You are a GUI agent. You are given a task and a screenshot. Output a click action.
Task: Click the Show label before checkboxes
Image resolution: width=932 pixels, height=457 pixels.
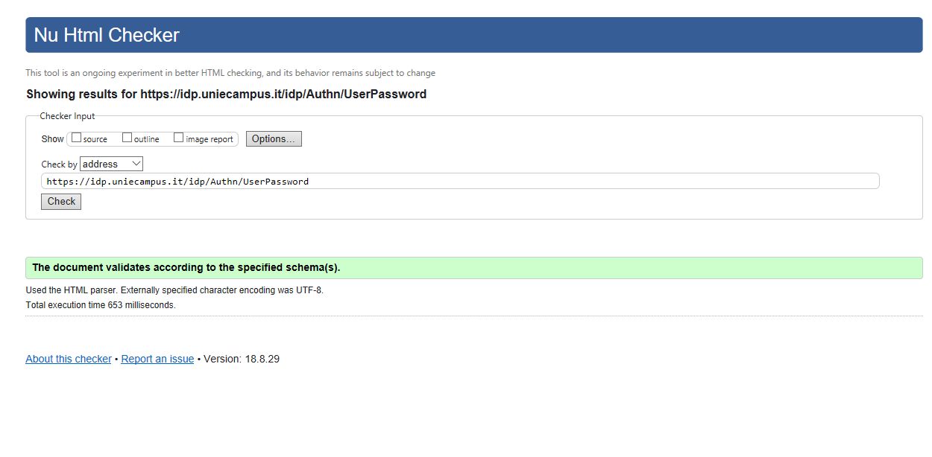coord(52,139)
